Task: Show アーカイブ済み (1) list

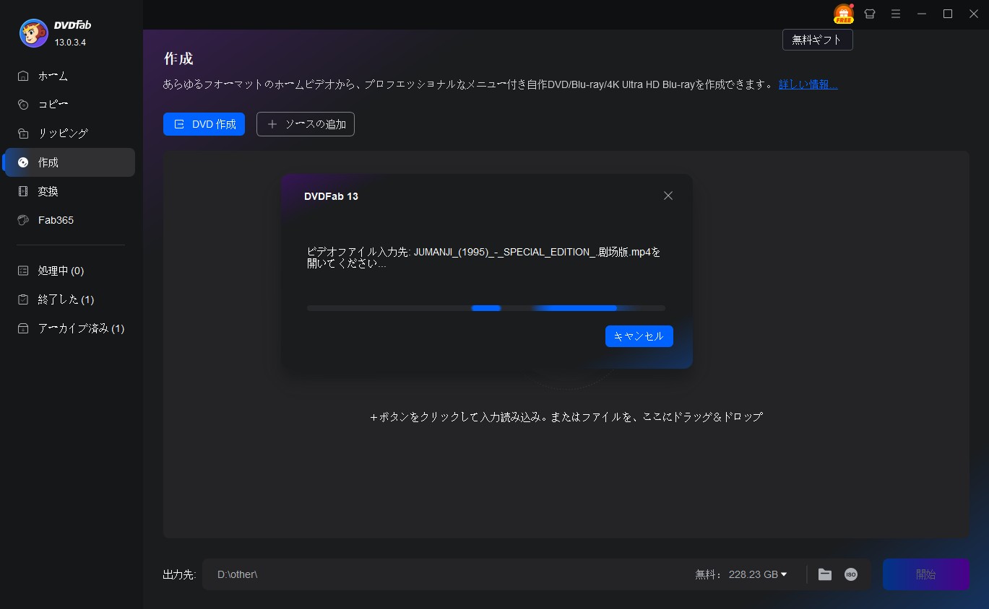Action: tap(69, 328)
